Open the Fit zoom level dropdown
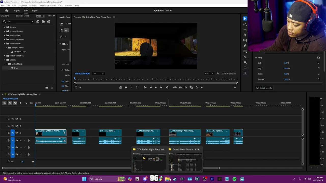Screen dimensions: 326x183 98,74
